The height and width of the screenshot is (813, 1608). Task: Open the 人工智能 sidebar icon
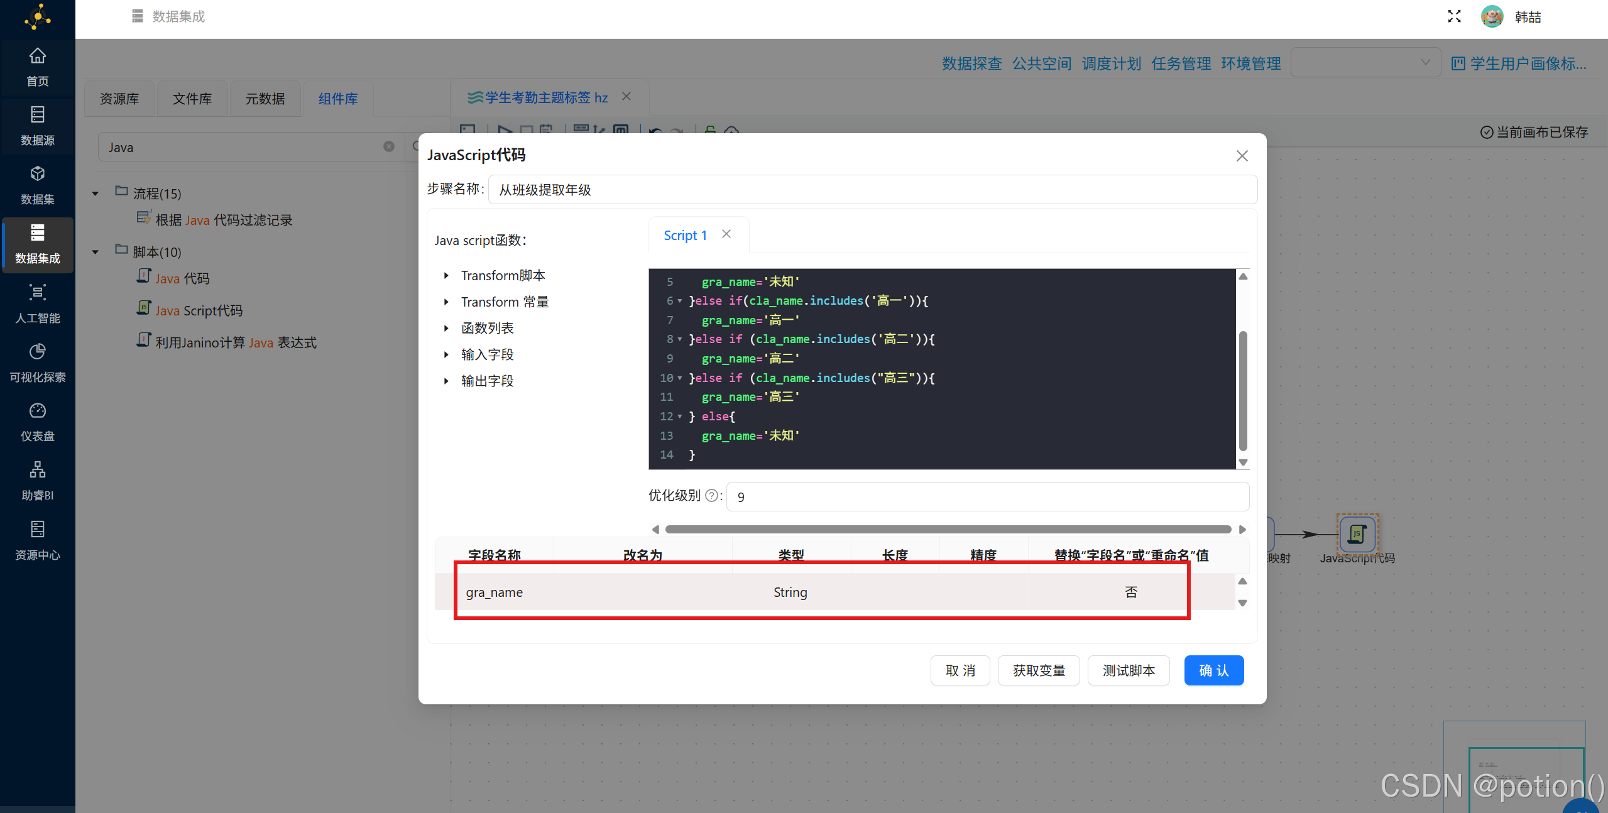pos(38,292)
